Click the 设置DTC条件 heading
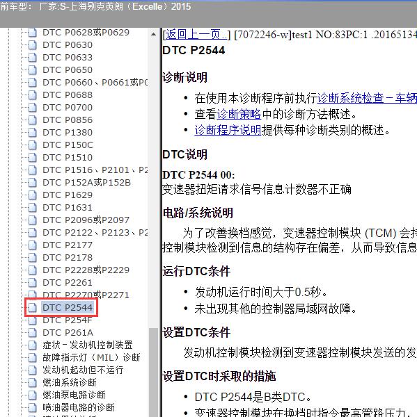 pyautogui.click(x=196, y=333)
